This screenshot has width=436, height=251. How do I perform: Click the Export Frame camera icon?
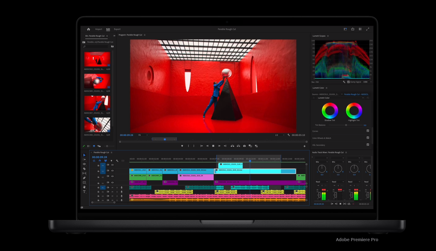coord(244,146)
